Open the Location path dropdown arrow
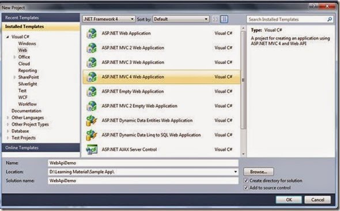This screenshot has width=340, height=211. 236,172
